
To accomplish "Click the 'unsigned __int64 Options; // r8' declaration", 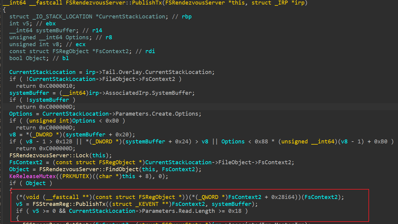I will coord(61,37).
